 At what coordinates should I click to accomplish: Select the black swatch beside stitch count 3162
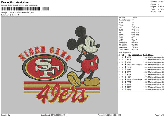pos(126,65)
